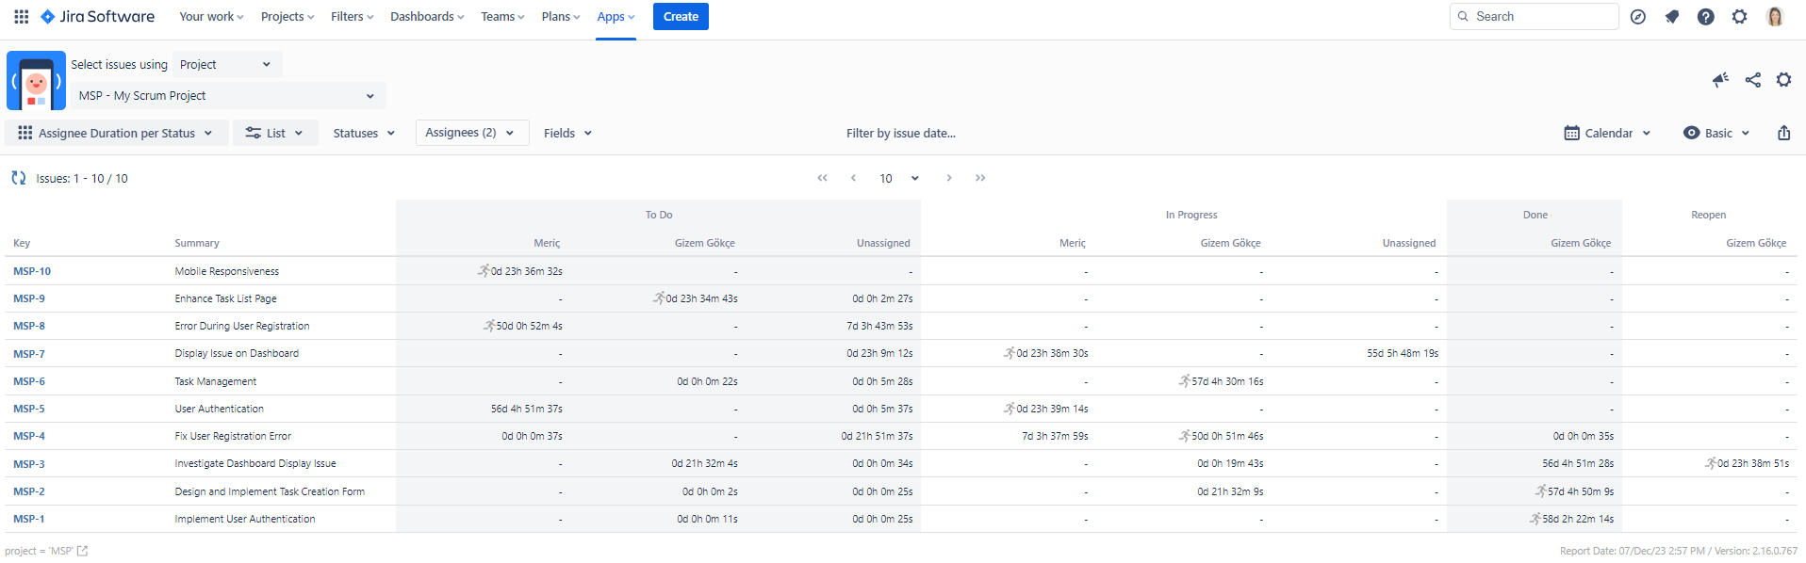
Task: Click the export icon beside Basic
Action: [x=1783, y=133]
